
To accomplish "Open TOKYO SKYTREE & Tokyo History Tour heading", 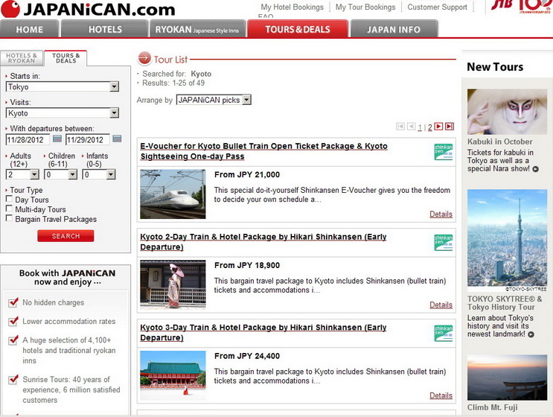I will coord(505,302).
